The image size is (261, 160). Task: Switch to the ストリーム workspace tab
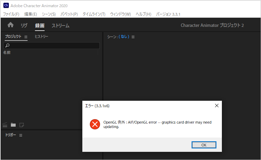61,26
